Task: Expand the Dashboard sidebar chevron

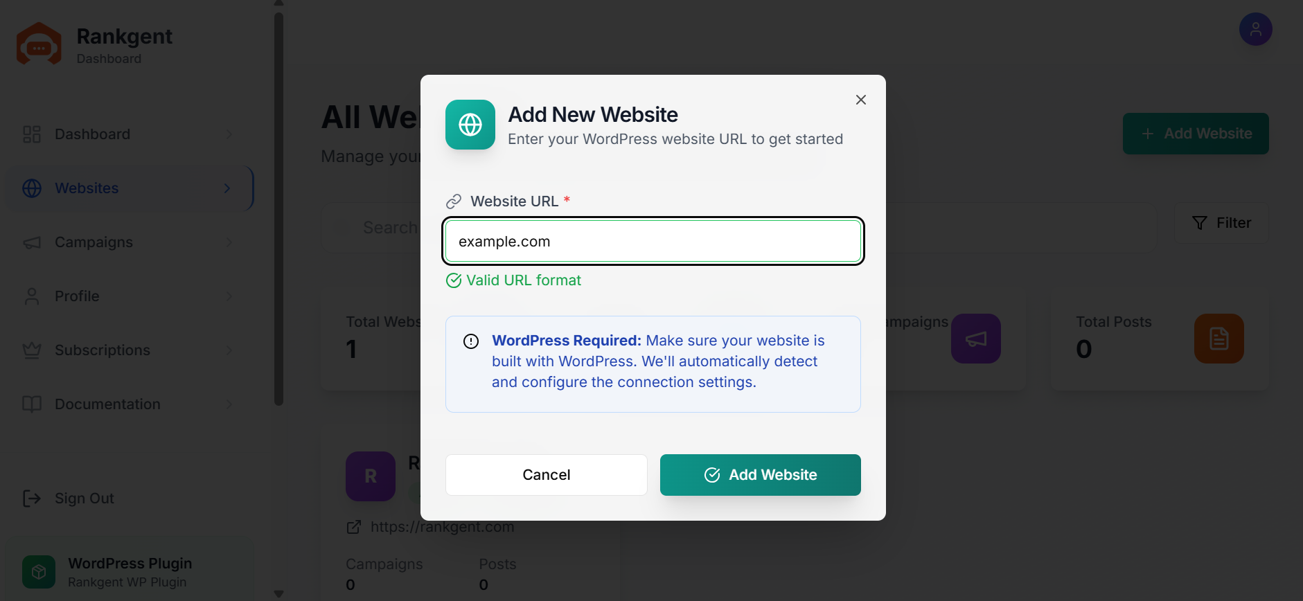Action: point(229,134)
